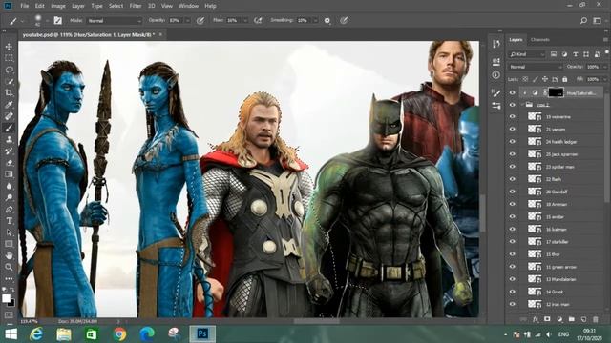This screenshot has width=611, height=343.
Task: Hide the batman layer
Action: tap(512, 229)
